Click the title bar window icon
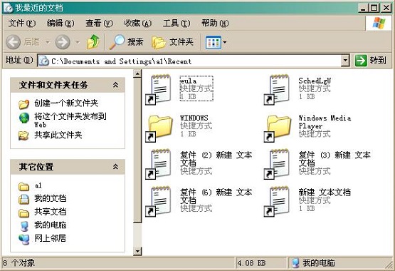The width and height of the screenshot is (395, 271). click(8, 8)
